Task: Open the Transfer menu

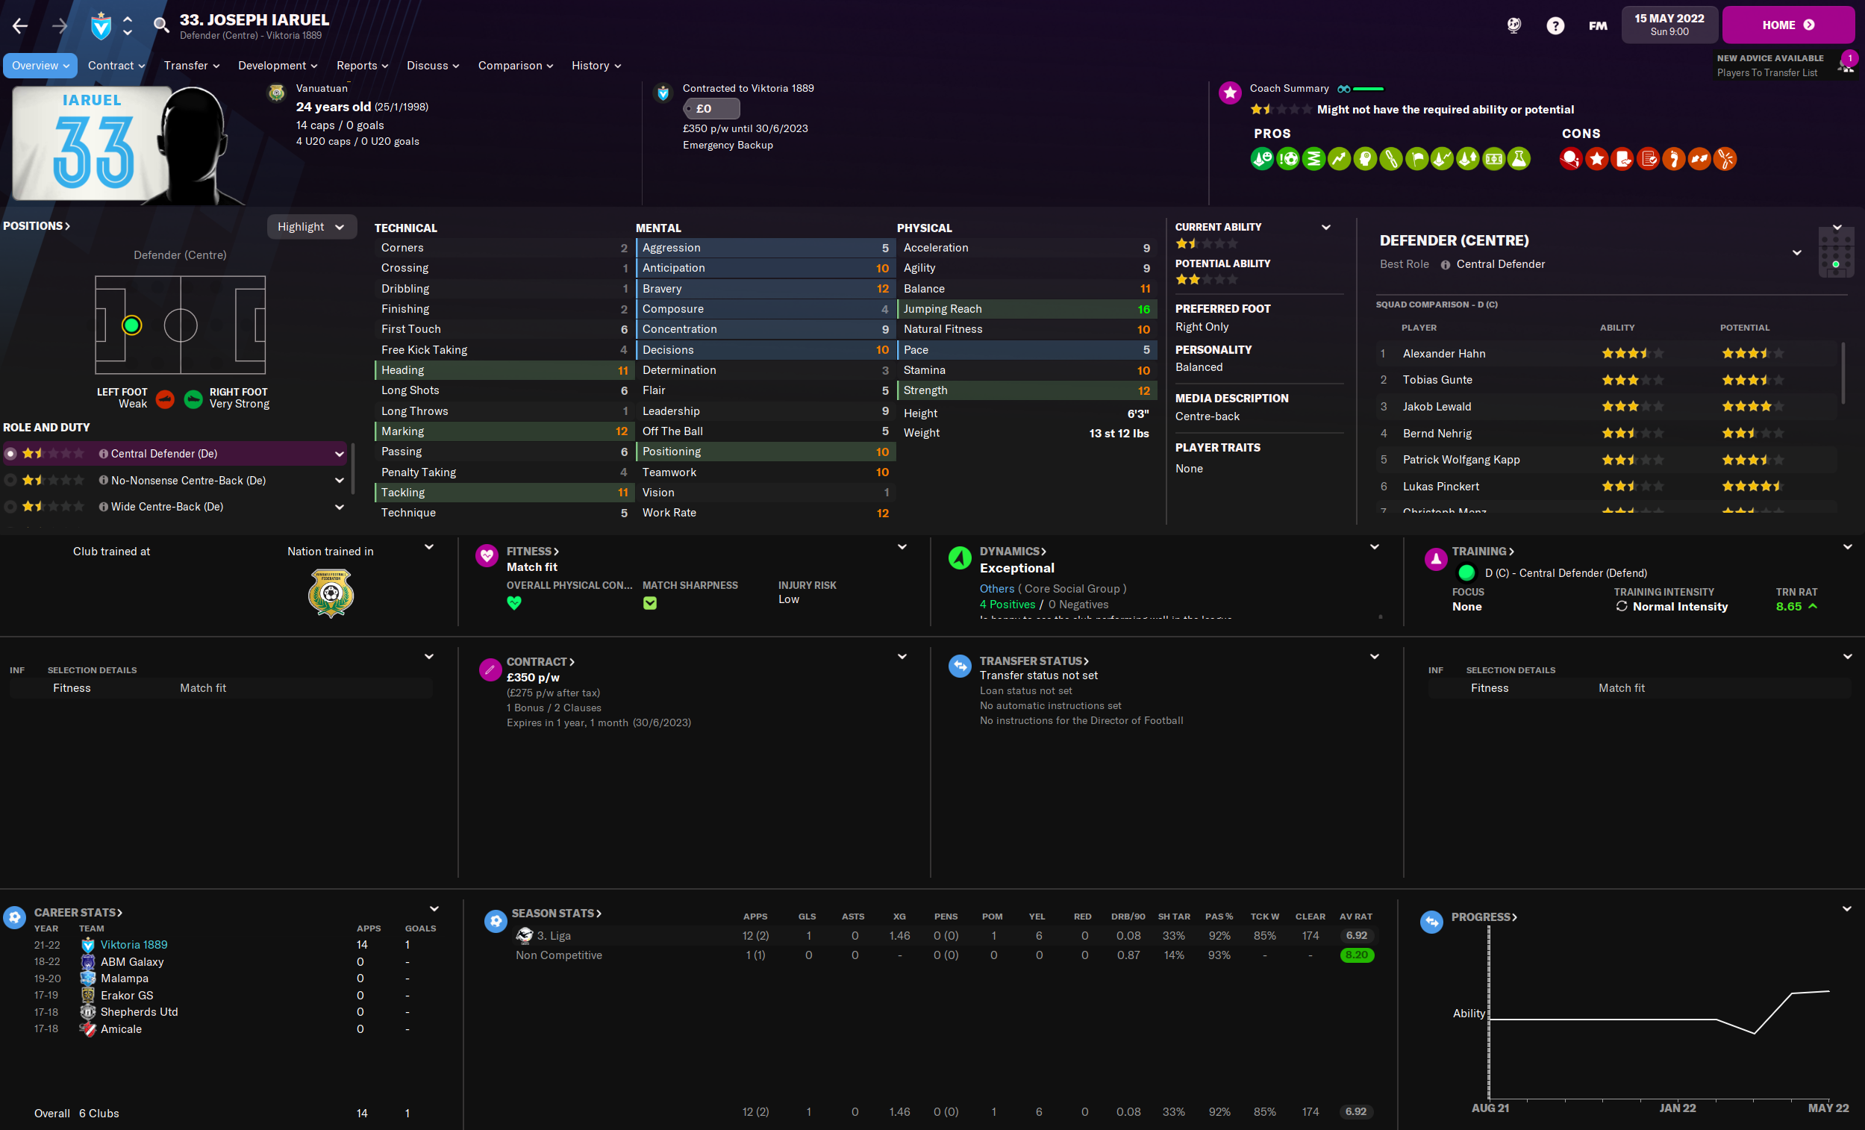Action: coord(192,66)
